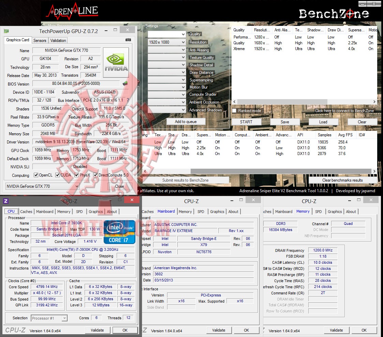The width and height of the screenshot is (383, 337).
Task: Open the Motion Blur dropdown
Action: [167, 87]
